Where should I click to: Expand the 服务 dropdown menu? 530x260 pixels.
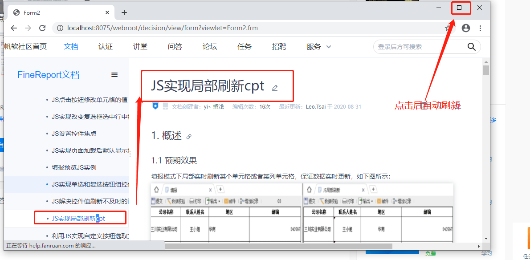click(x=319, y=47)
